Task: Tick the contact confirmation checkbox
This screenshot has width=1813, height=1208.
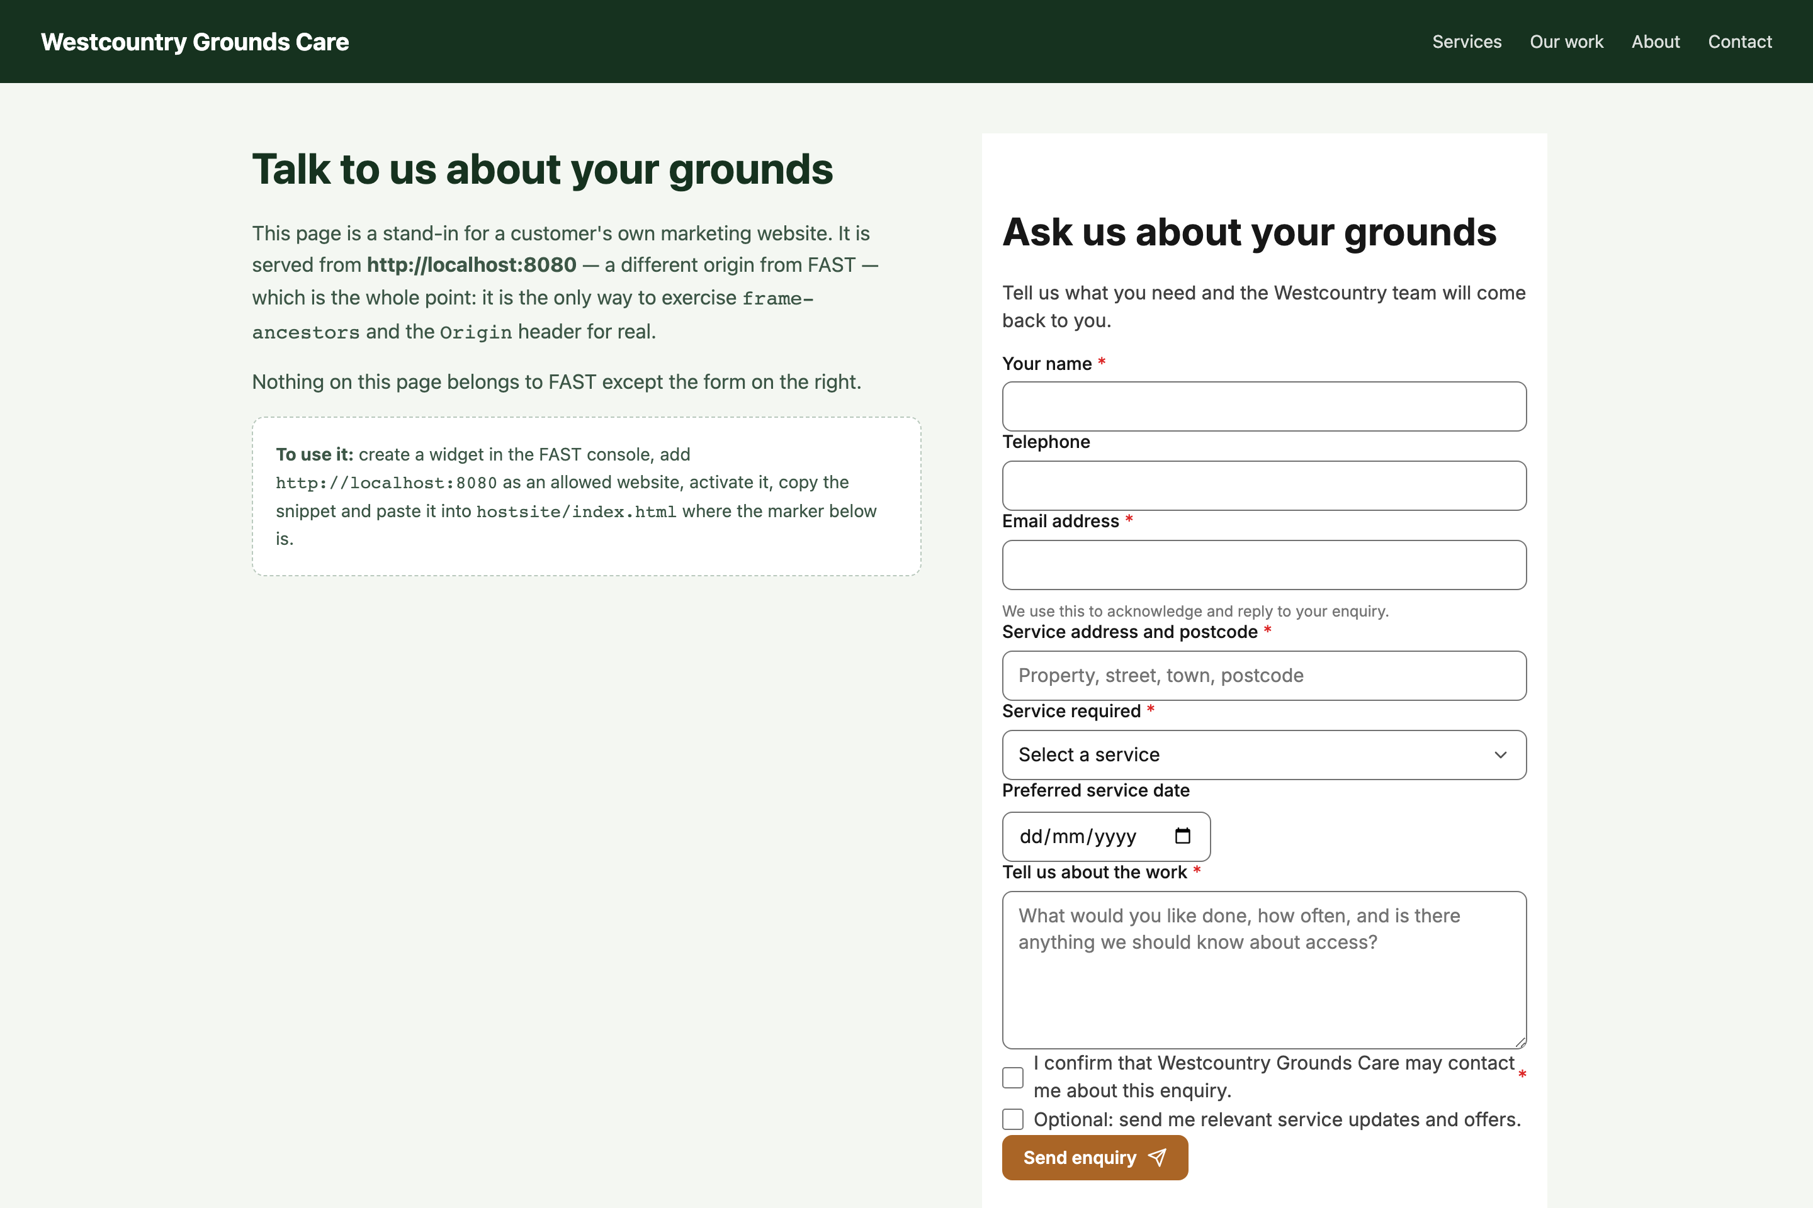Action: pyautogui.click(x=1013, y=1077)
